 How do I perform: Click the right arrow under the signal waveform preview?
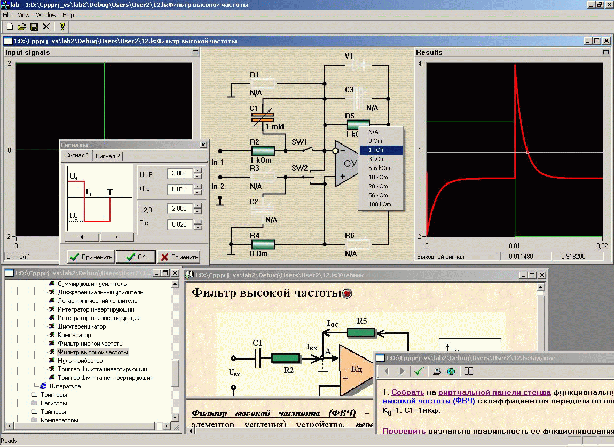(x=117, y=237)
